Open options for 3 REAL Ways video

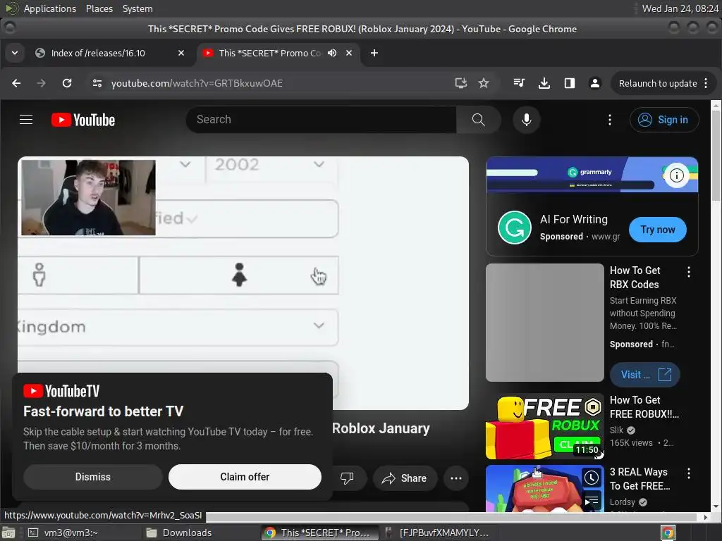(688, 473)
